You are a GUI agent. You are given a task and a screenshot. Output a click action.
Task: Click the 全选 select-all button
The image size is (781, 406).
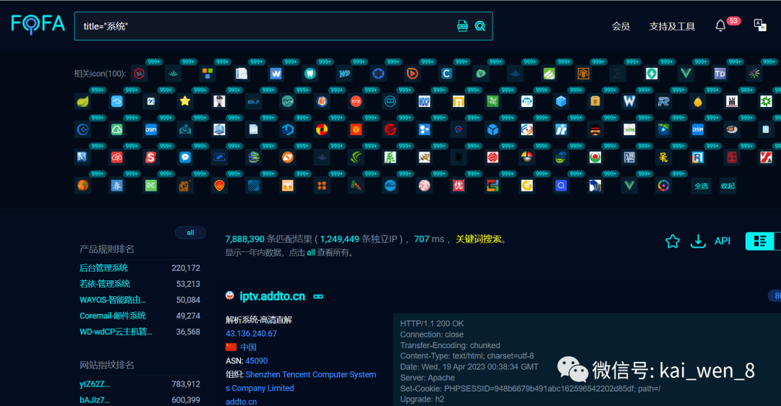click(x=701, y=186)
